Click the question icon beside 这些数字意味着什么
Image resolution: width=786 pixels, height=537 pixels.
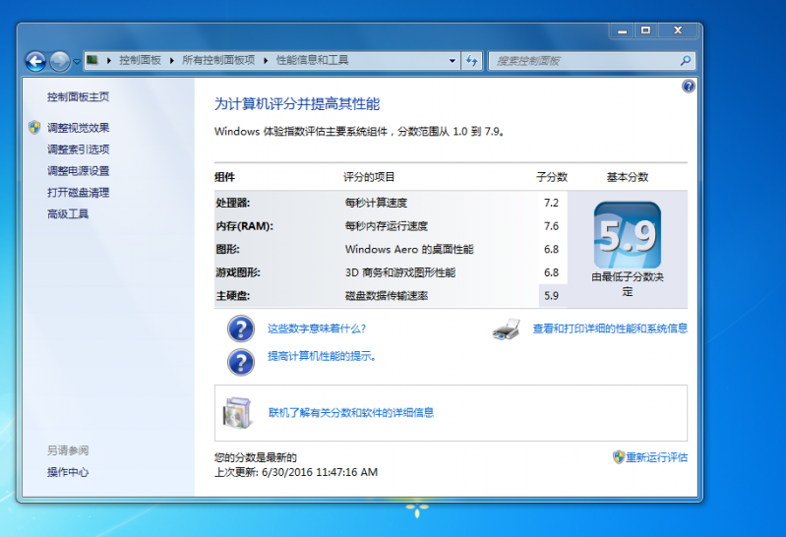tap(241, 328)
